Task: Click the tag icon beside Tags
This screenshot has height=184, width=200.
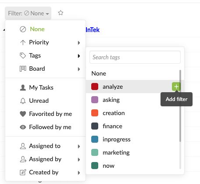Action: pos(23,55)
